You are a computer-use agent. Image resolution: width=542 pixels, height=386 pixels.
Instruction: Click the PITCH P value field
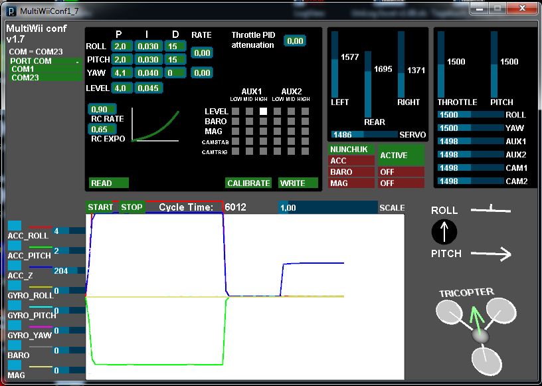[x=122, y=60]
